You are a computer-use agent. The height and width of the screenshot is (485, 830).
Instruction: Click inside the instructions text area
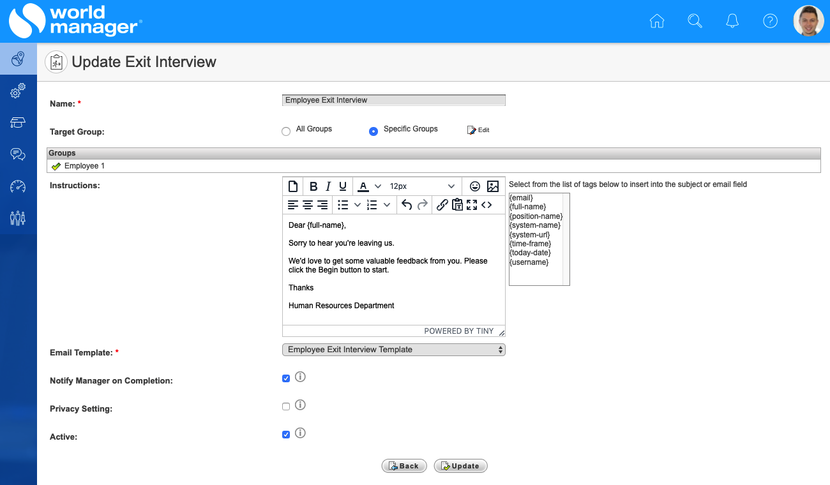click(394, 270)
